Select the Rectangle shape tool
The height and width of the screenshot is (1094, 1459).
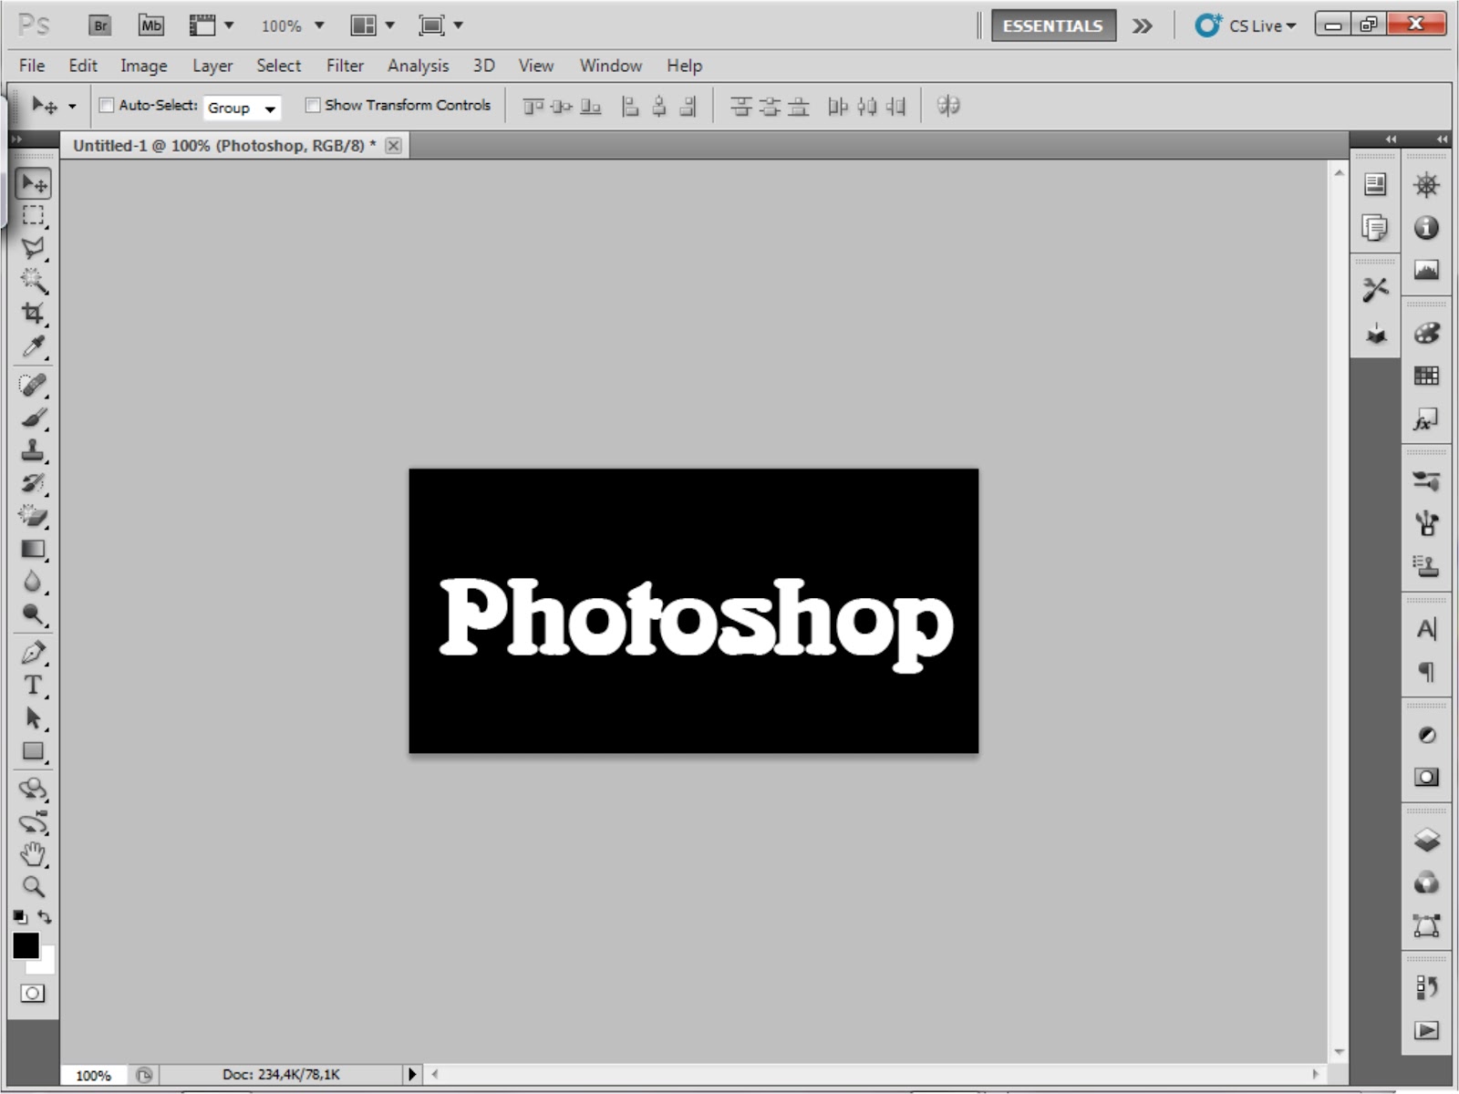[34, 751]
